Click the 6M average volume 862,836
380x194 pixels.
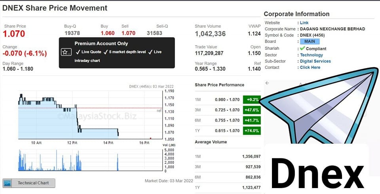click(x=253, y=177)
